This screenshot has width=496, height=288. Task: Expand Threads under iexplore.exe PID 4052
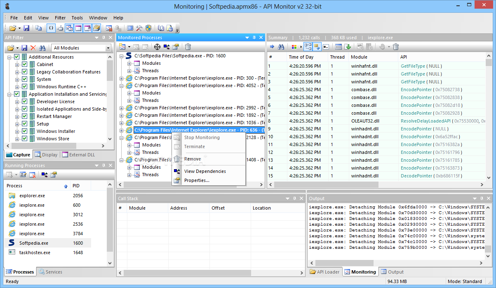[129, 100]
